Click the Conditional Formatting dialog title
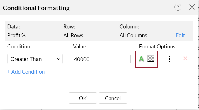This screenshot has height=110, width=199. tap(36, 8)
